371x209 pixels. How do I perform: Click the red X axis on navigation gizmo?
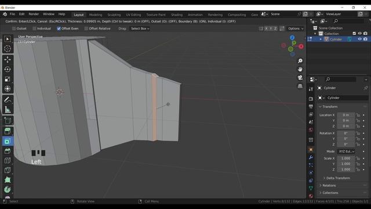click(301, 46)
